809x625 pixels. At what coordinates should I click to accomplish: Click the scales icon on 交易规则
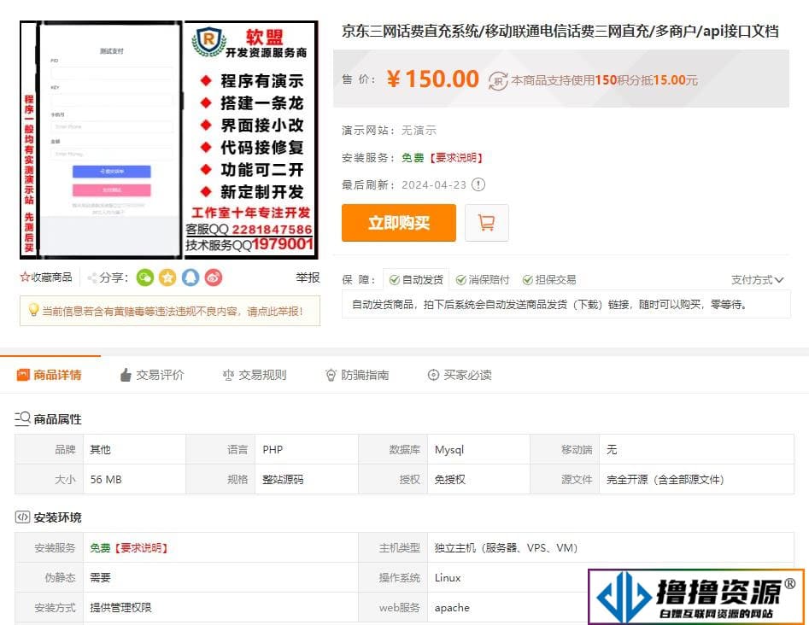pos(228,375)
